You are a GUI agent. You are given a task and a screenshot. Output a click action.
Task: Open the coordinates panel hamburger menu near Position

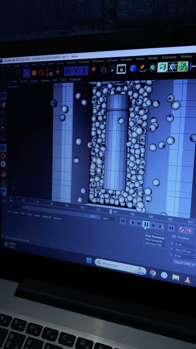tap(174, 237)
